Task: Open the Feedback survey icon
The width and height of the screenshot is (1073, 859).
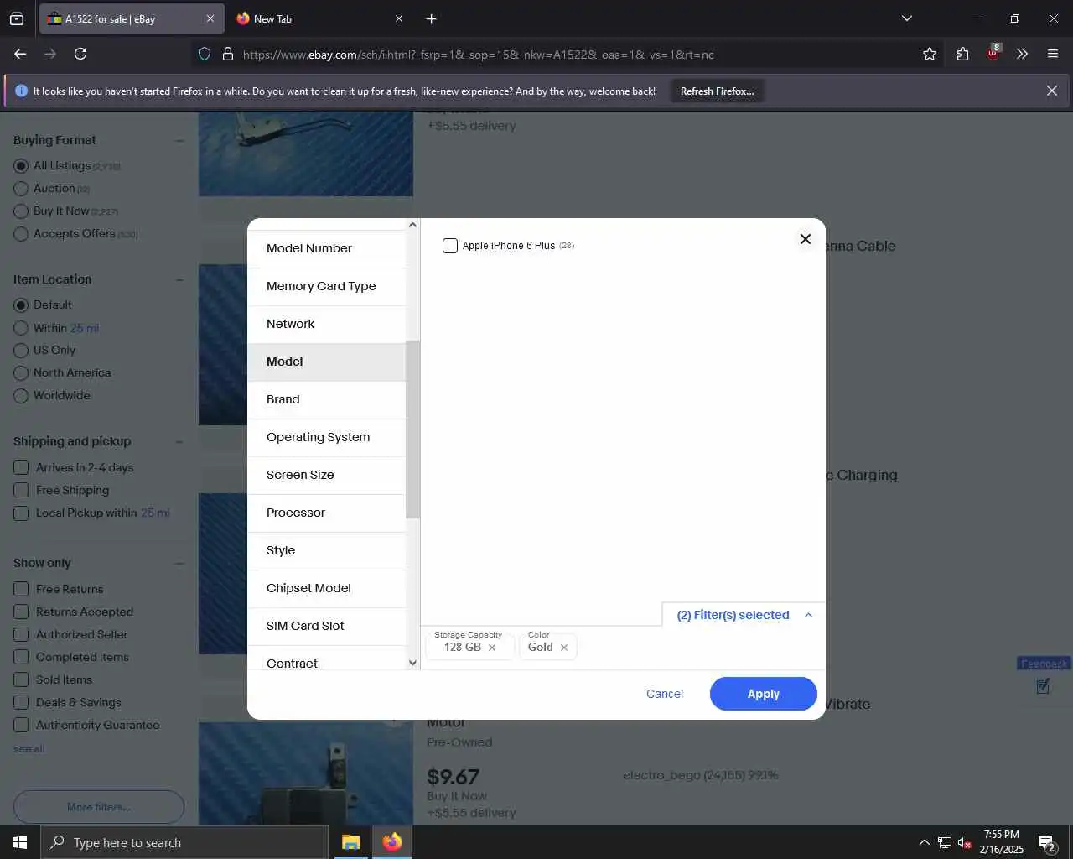Action: [x=1043, y=686]
